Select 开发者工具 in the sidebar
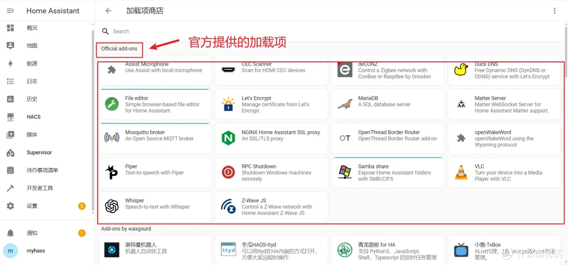Viewport: 568px width, 265px height. point(47,188)
